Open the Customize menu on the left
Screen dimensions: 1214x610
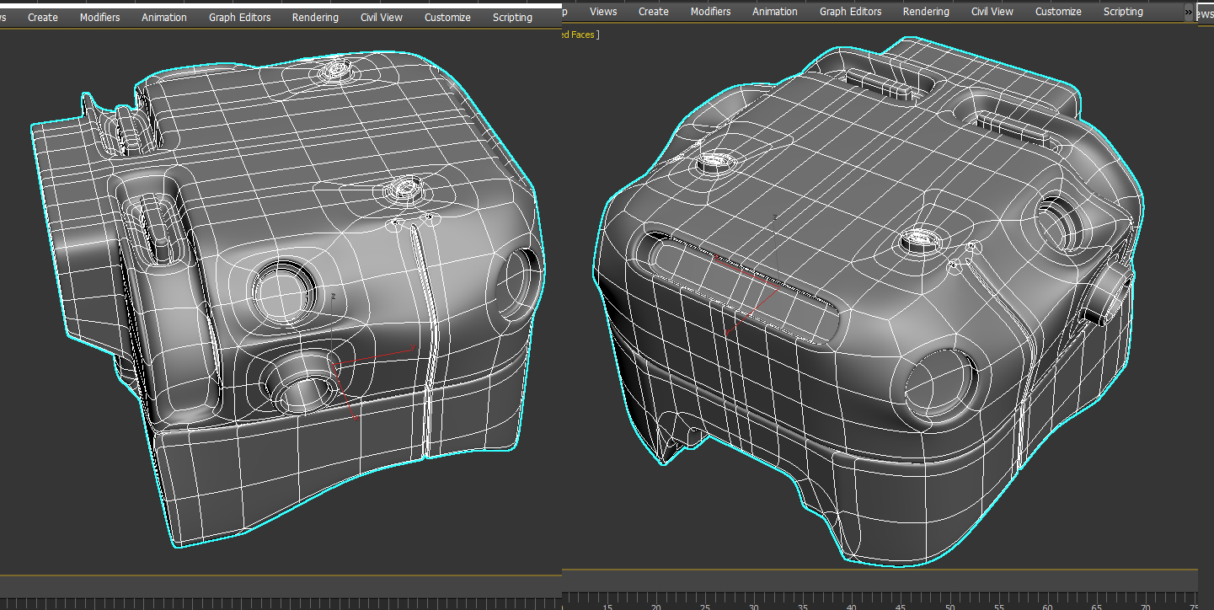[447, 17]
